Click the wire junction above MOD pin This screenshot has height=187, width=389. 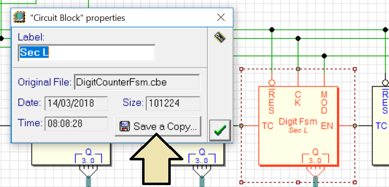pos(324,56)
